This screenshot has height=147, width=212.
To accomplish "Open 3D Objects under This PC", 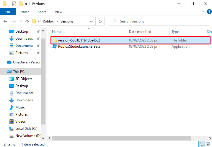I will (24, 79).
